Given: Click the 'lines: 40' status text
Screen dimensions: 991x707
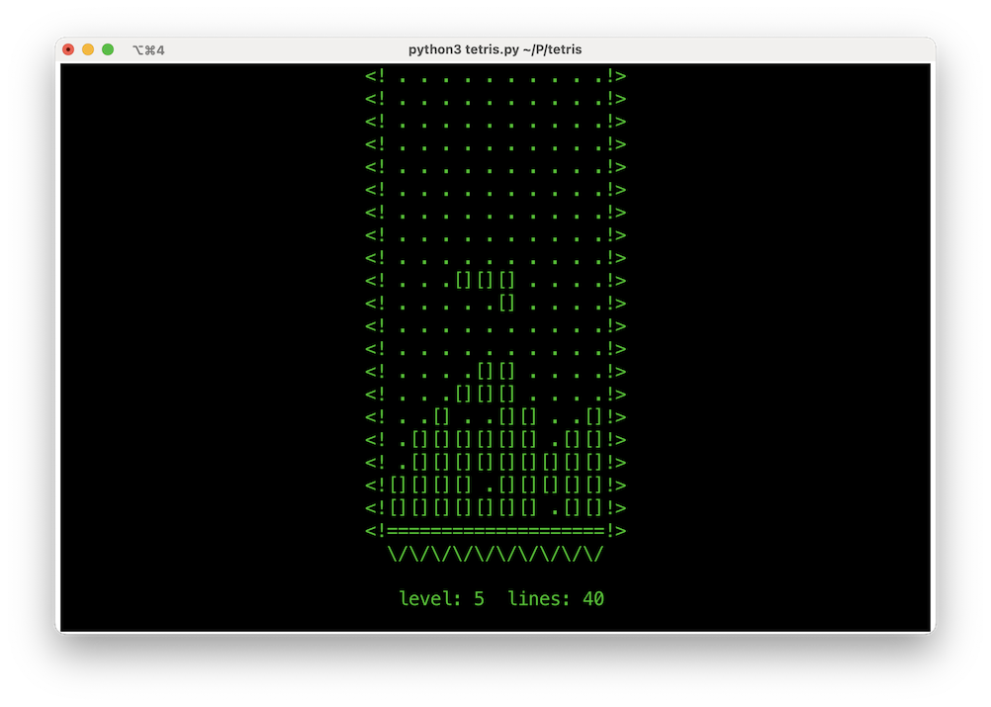Looking at the screenshot, I should 556,598.
